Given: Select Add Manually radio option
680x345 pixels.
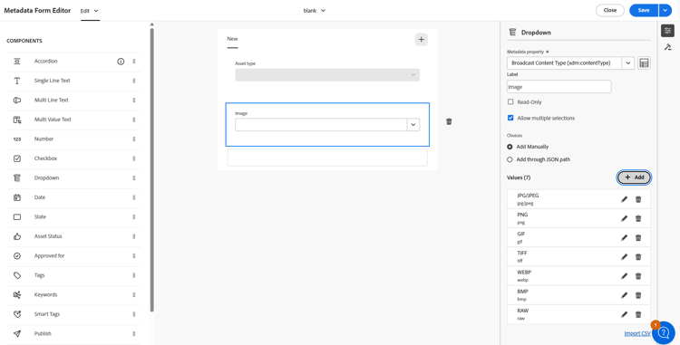Looking at the screenshot, I should [x=510, y=147].
